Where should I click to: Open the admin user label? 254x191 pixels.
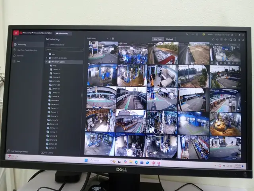tap(210, 34)
